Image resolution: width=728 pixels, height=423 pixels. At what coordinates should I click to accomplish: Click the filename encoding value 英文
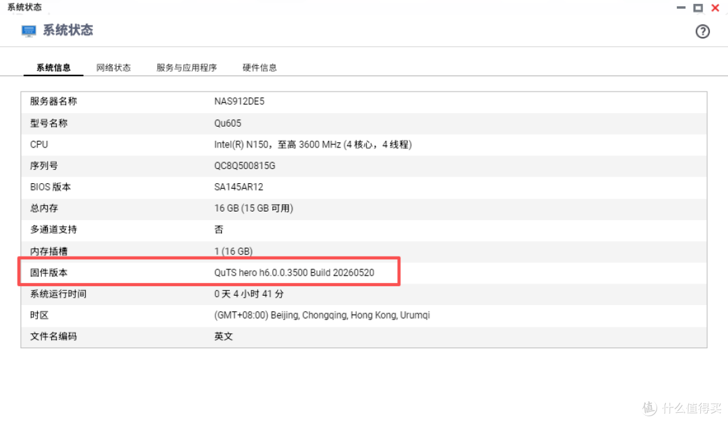223,337
